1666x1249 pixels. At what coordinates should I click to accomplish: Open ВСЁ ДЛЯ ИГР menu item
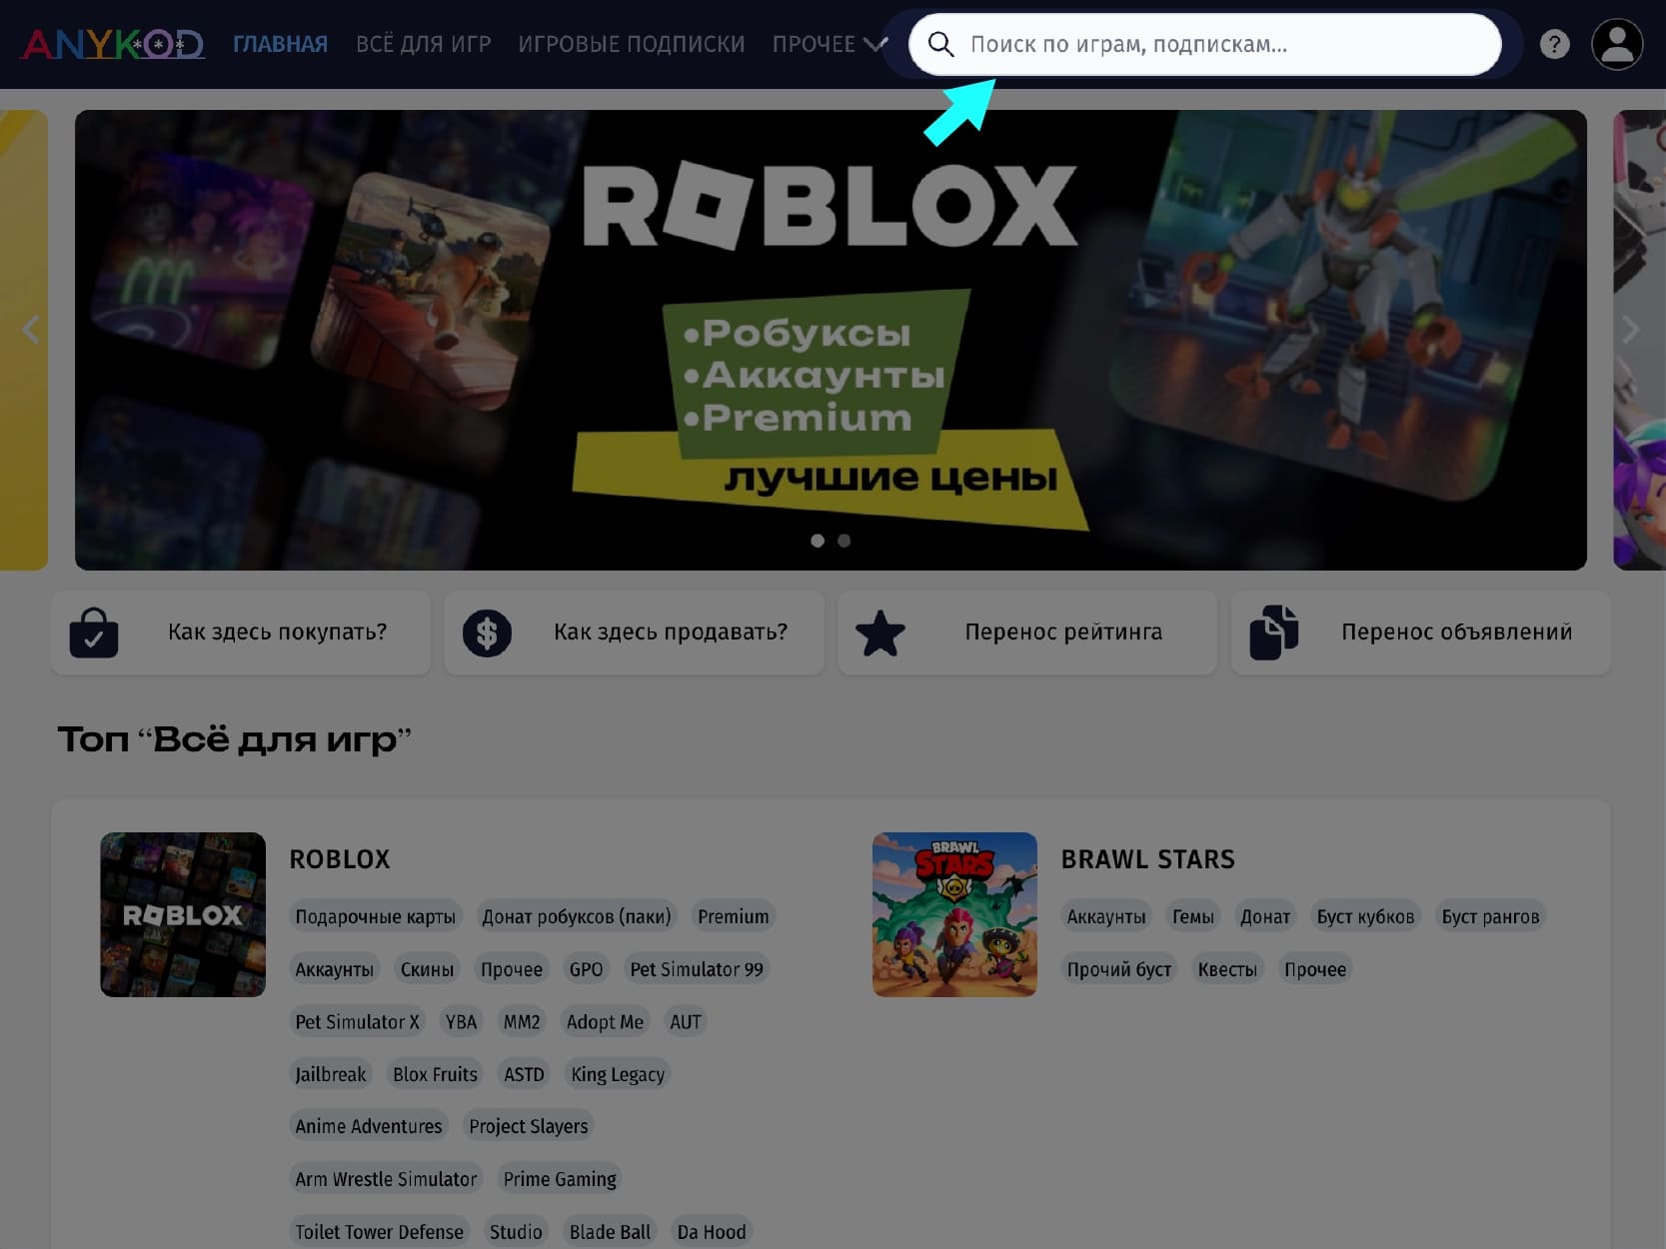(x=424, y=44)
